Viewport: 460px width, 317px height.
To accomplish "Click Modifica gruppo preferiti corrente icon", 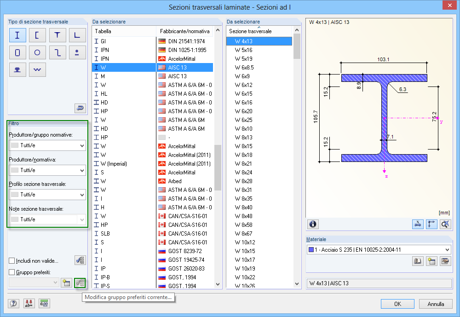I will [x=80, y=282].
